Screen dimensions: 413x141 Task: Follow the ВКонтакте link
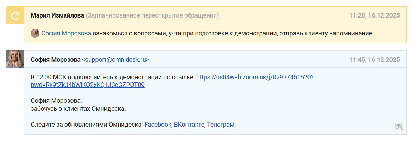tap(189, 125)
